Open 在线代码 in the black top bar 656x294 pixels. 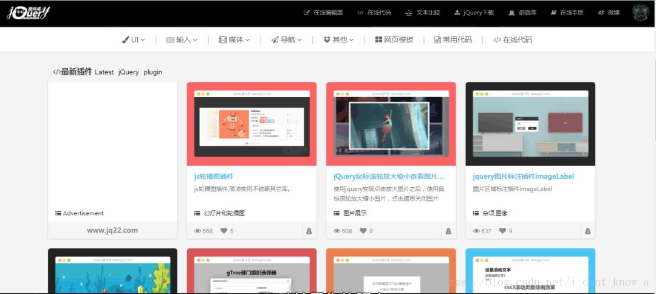[x=374, y=13]
